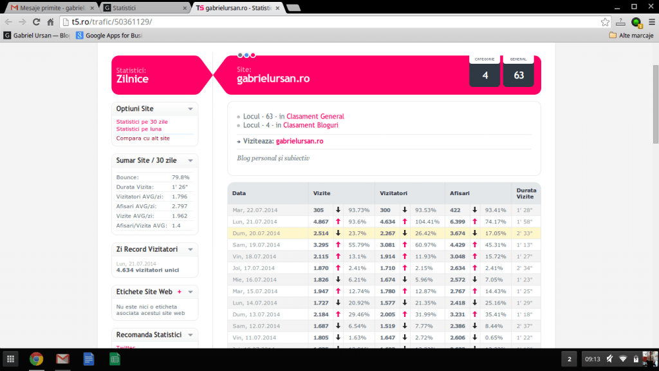Open the Google Apps for Business bookmark
Screen dimensions: 659x371
click(x=109, y=35)
